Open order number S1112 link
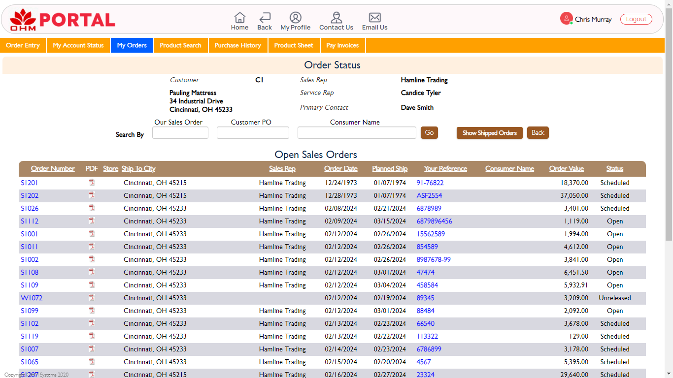The image size is (673, 378). 30,221
